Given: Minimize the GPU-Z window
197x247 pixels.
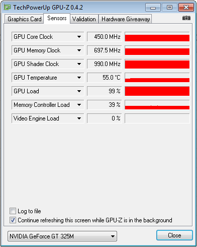Looking at the screenshot, I should pyautogui.click(x=153, y=8).
